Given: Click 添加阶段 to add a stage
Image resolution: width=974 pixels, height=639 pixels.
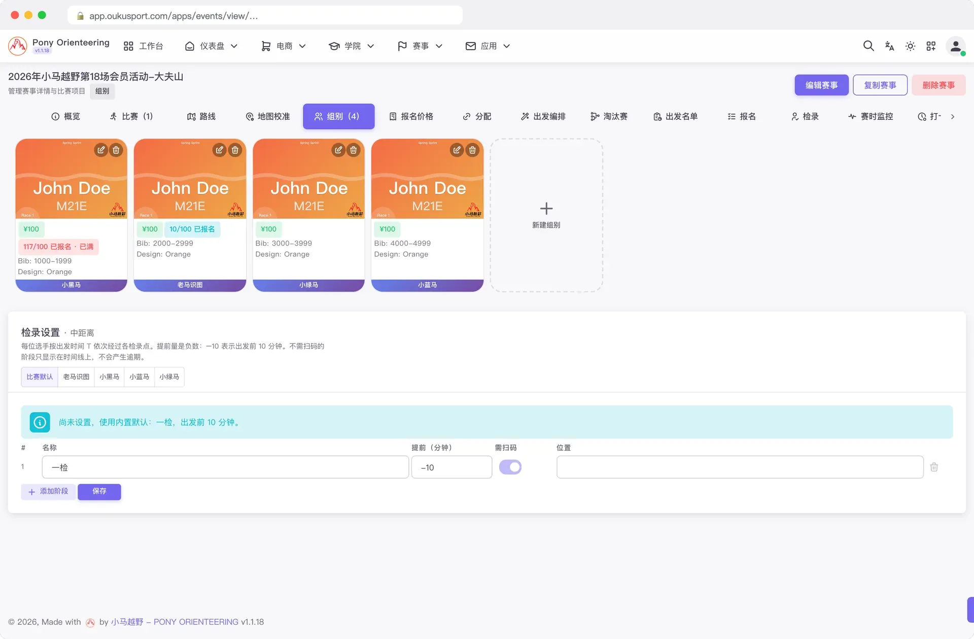Looking at the screenshot, I should point(48,491).
